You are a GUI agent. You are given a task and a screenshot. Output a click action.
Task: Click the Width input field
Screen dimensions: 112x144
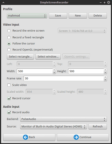pyautogui.click(x=35, y=71)
